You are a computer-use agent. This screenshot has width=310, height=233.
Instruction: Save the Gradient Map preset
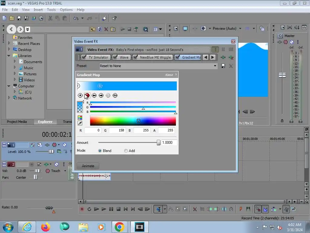223,66
